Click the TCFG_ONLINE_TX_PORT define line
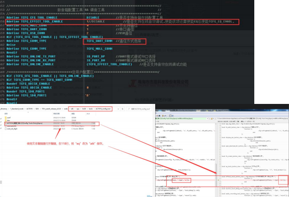Screen dimensions: 289x197 tap(81, 56)
